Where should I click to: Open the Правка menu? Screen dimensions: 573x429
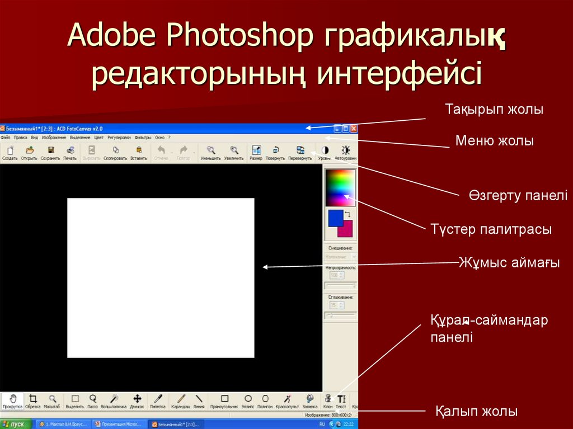21,138
